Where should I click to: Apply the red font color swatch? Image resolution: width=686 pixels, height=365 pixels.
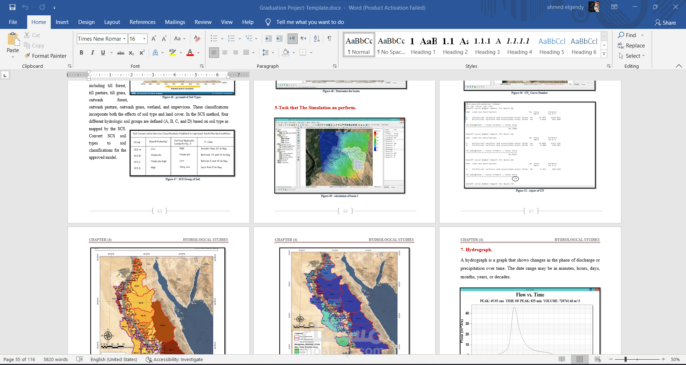[x=190, y=52]
